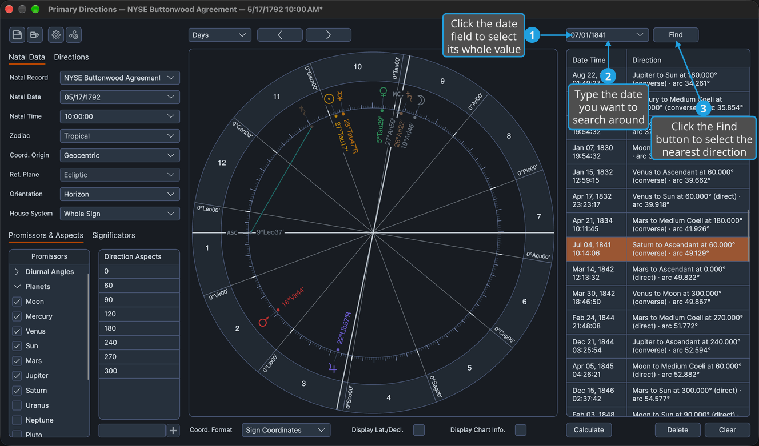Open the House System dropdown

pyautogui.click(x=120, y=214)
